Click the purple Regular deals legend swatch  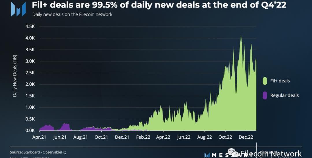pyautogui.click(x=265, y=95)
